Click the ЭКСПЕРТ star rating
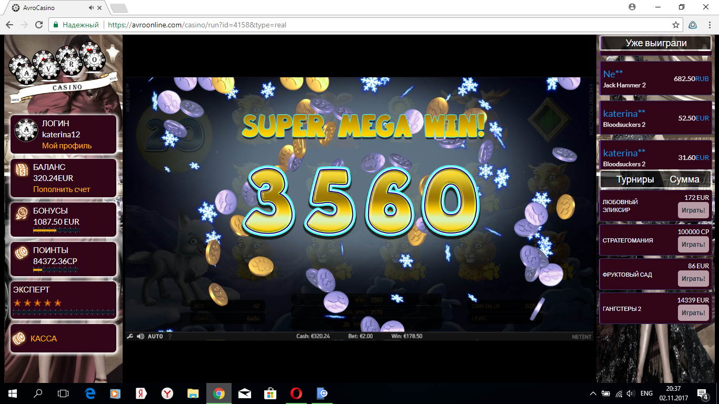This screenshot has width=719, height=404. click(x=37, y=303)
